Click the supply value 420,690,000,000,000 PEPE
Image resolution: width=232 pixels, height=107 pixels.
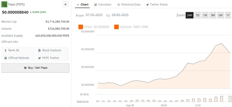tap(52, 36)
